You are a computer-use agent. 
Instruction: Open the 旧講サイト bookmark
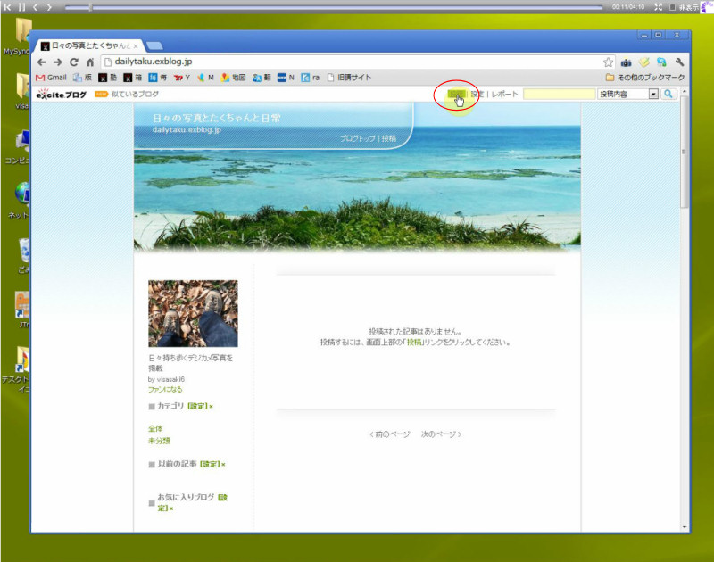pos(349,78)
